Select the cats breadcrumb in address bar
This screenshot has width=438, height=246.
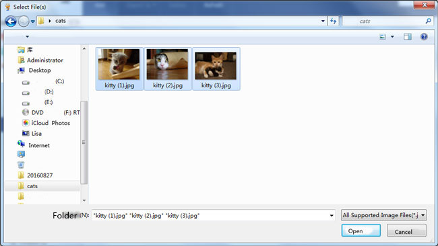[61, 21]
